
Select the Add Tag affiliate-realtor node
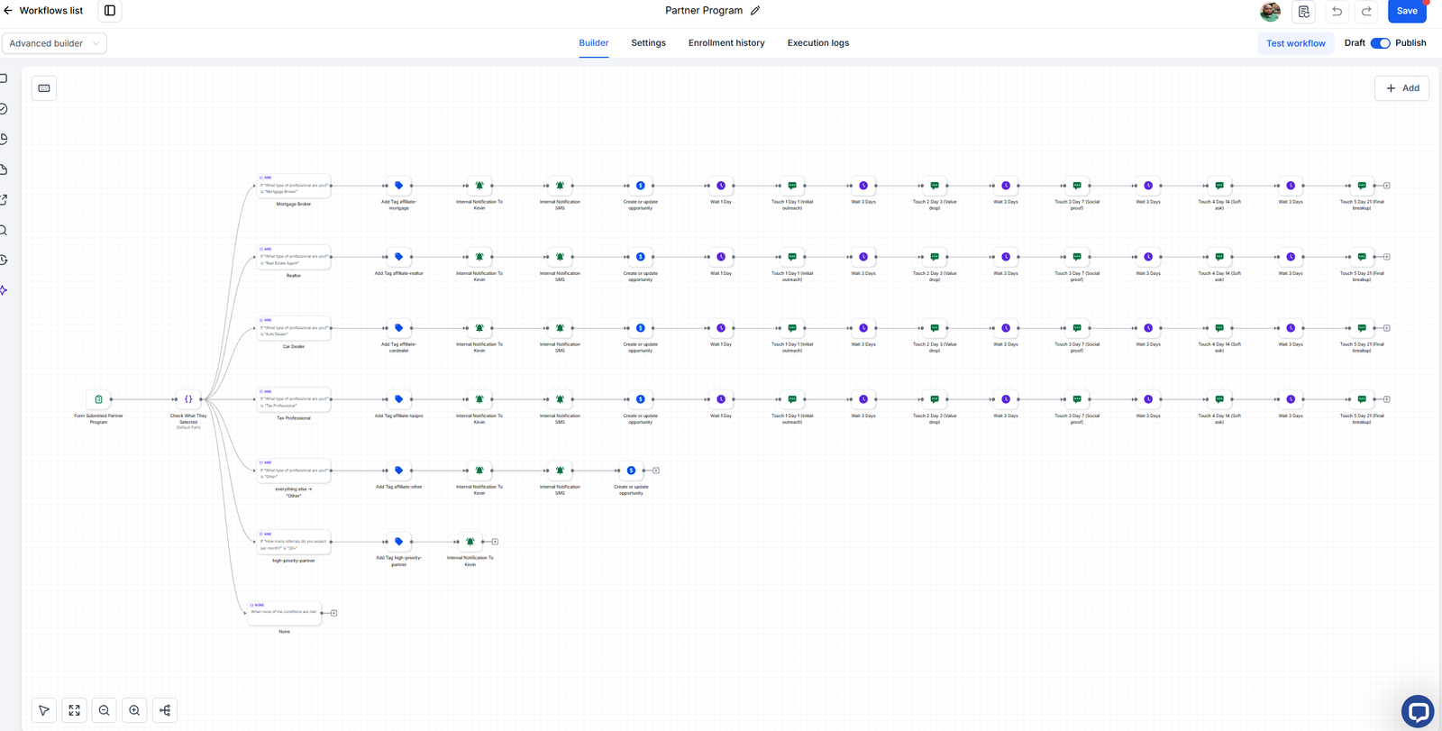399,257
